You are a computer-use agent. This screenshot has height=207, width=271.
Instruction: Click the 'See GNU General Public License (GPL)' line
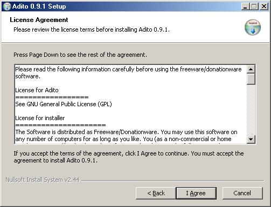point(64,104)
